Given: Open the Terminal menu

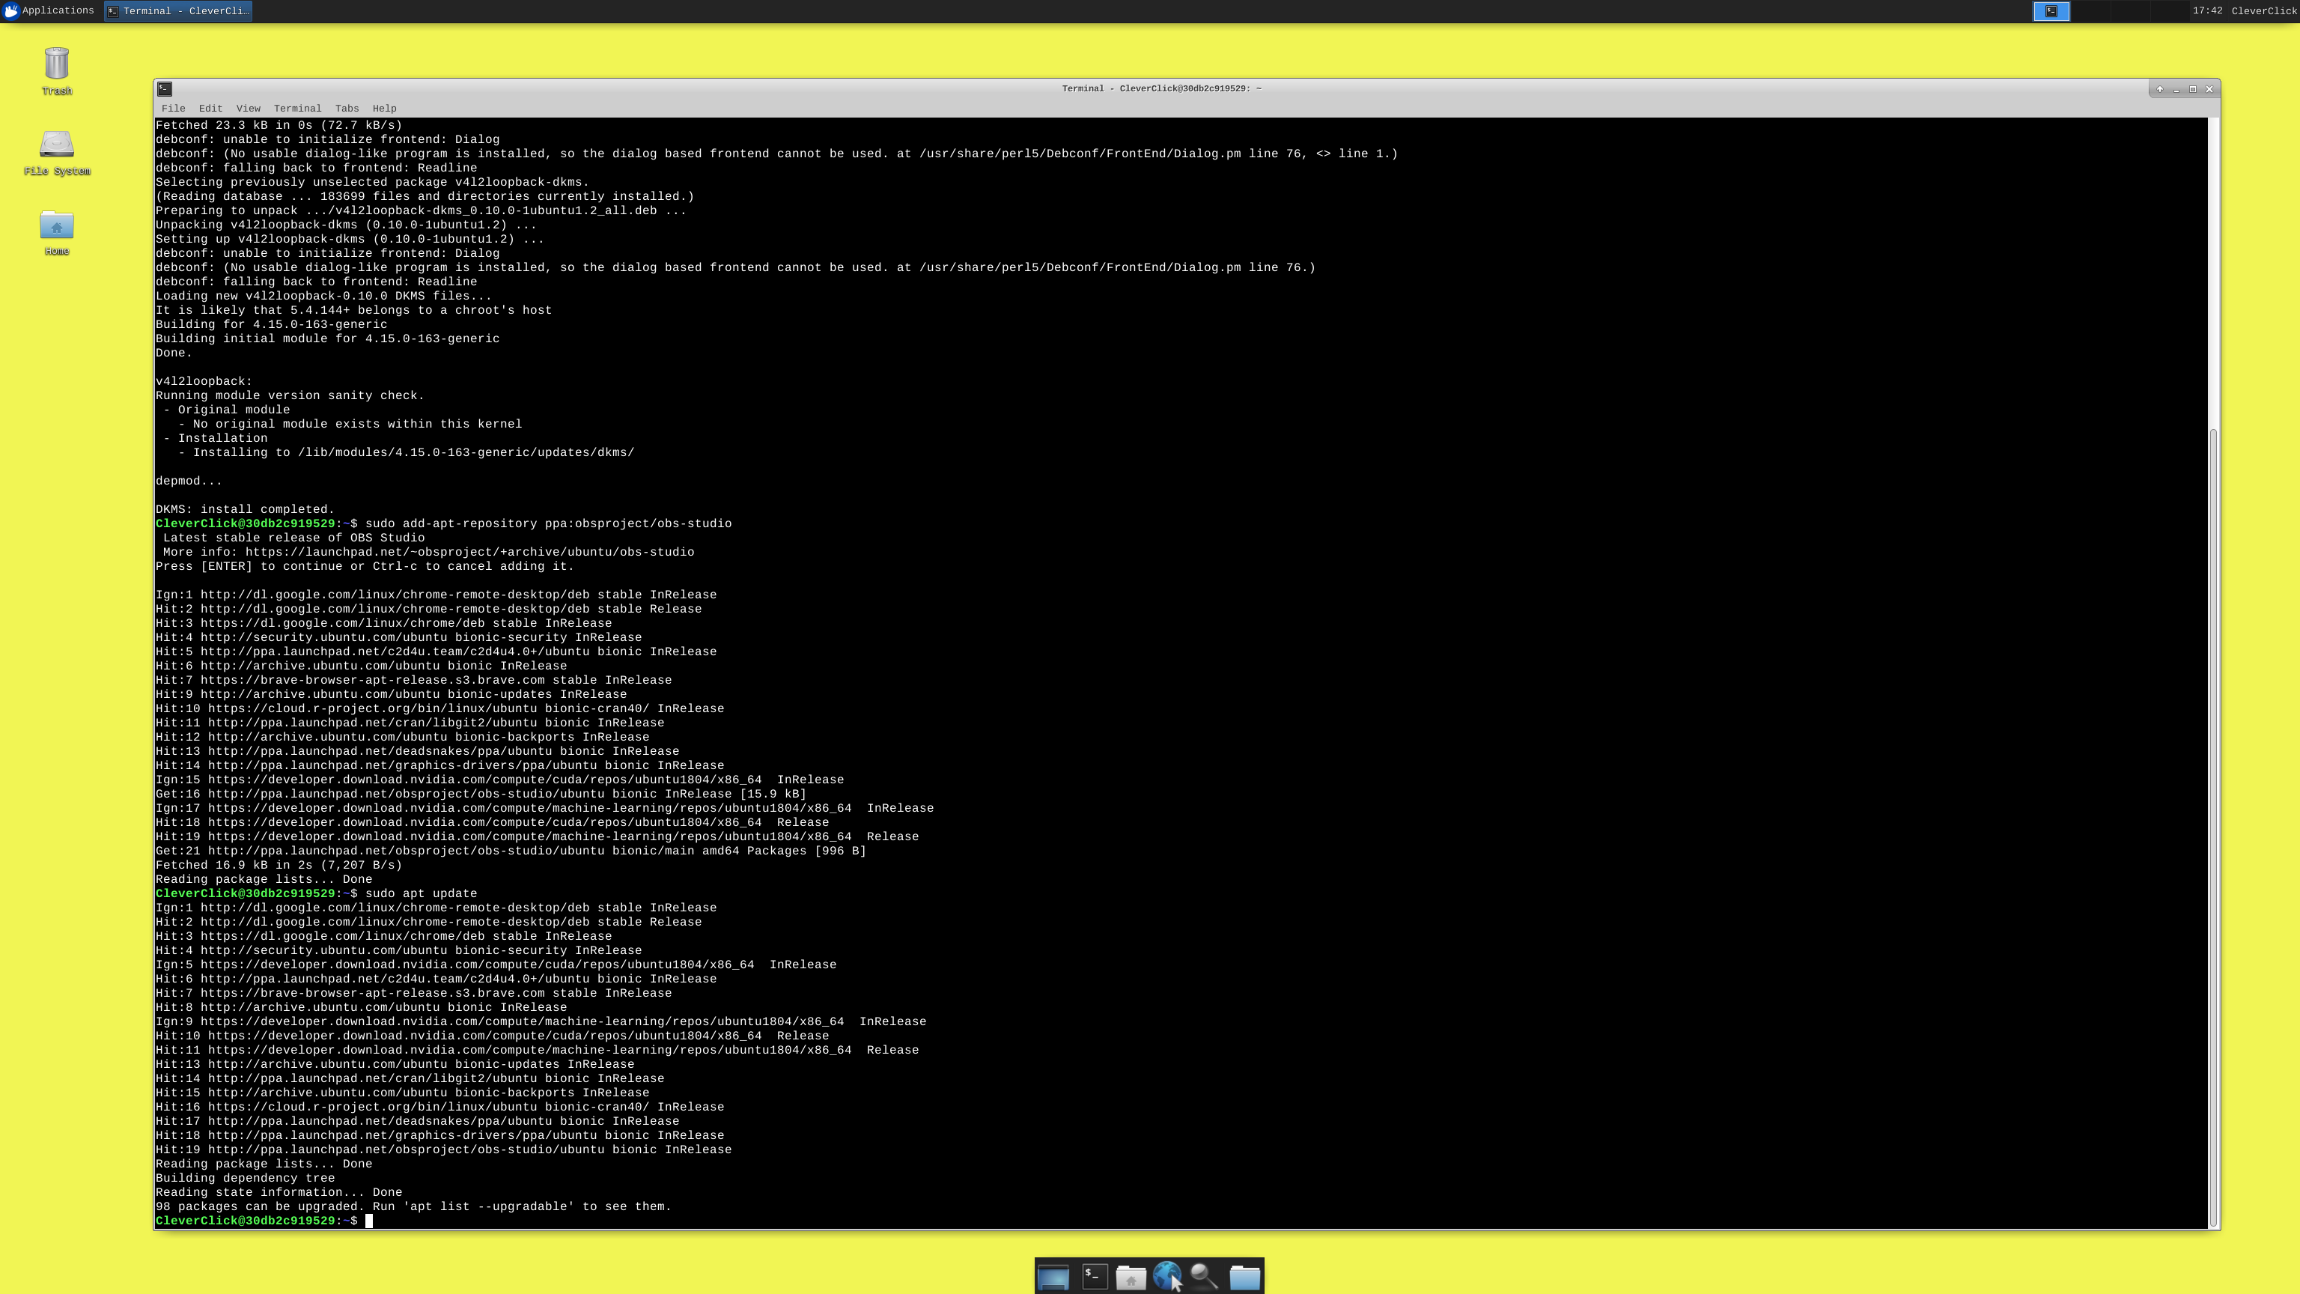Looking at the screenshot, I should click(297, 109).
